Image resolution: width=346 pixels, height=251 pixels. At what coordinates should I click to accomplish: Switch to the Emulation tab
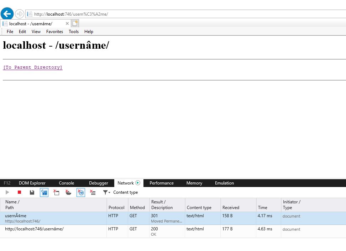[x=224, y=183]
